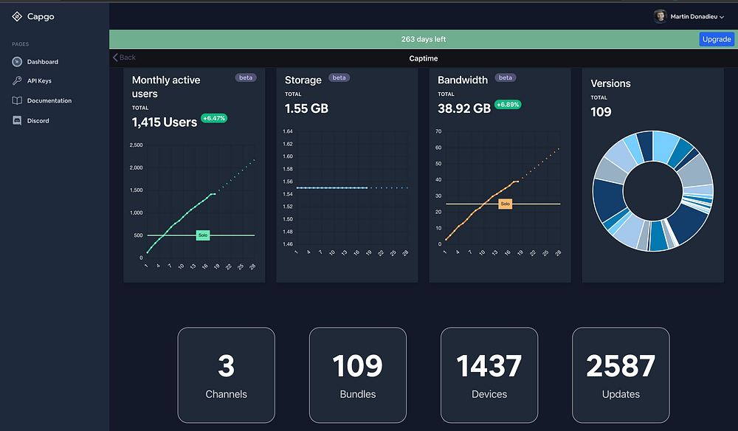This screenshot has width=738, height=431.
Task: Open the Channels card showing 3
Action: pos(227,375)
